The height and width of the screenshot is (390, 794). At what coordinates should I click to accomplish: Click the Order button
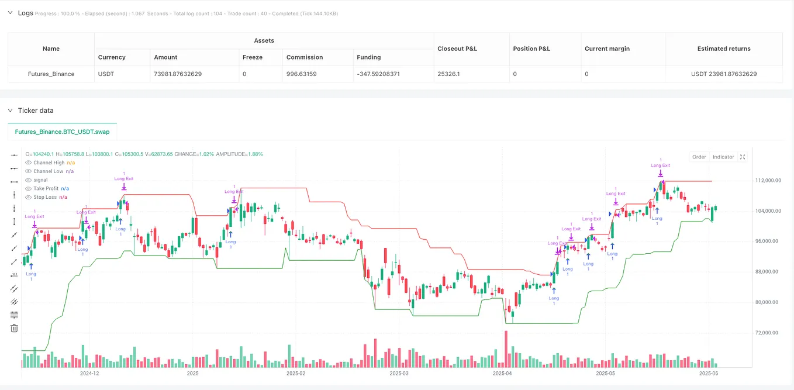tap(699, 157)
